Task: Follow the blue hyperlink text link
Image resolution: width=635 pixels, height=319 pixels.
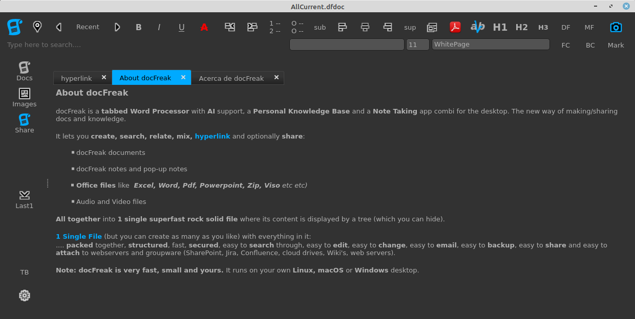Action: (x=213, y=136)
